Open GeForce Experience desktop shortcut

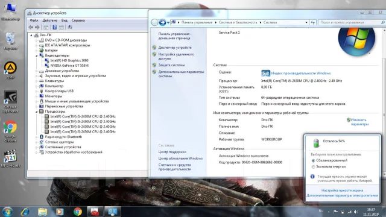[x=10, y=102]
